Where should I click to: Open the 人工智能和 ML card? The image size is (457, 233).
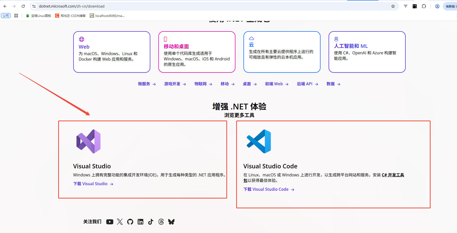pyautogui.click(x=367, y=52)
